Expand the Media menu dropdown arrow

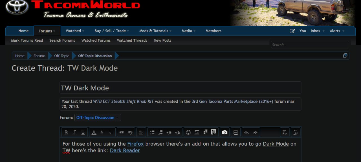click(x=194, y=31)
